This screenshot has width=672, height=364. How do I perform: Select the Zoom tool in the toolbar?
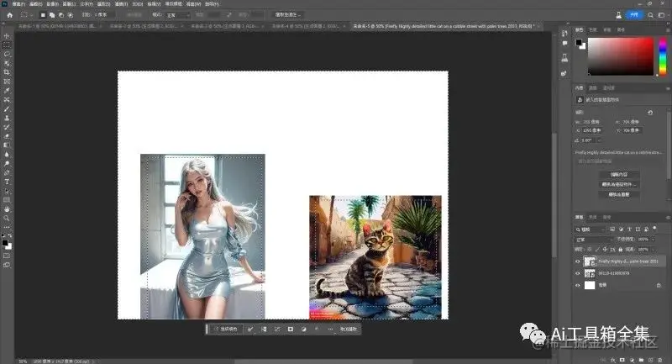click(x=7, y=219)
